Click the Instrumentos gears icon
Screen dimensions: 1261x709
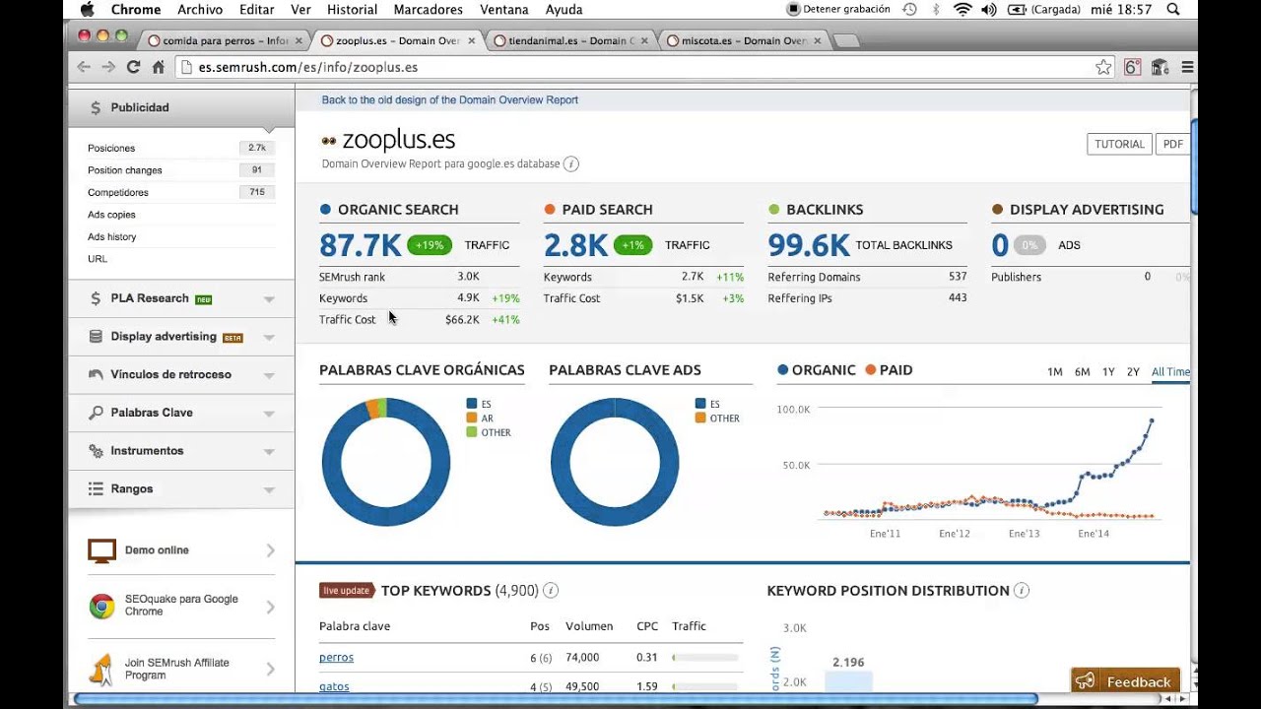point(96,451)
